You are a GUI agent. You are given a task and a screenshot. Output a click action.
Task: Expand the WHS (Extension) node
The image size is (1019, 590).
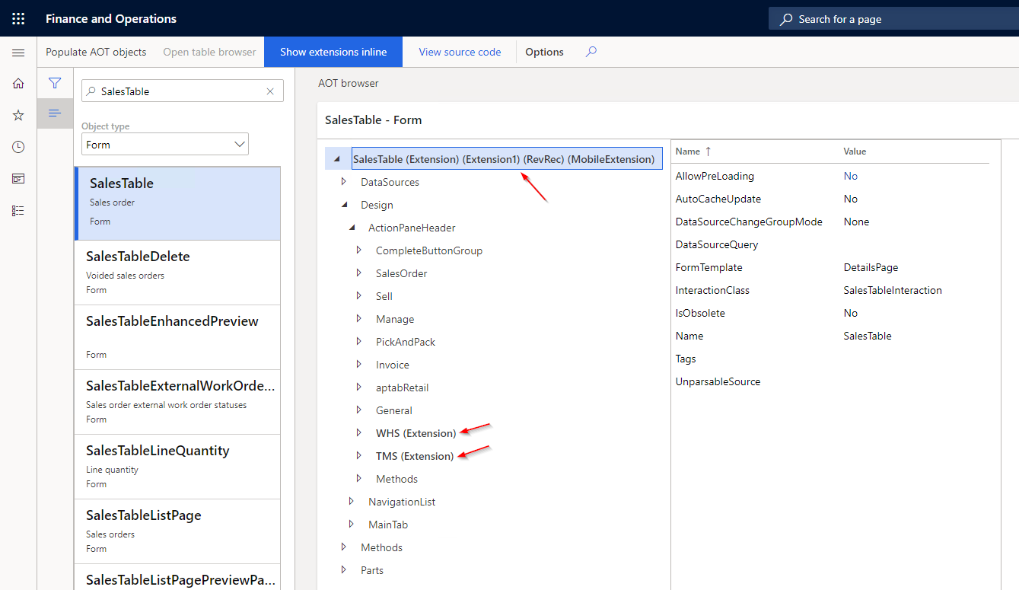(x=359, y=433)
